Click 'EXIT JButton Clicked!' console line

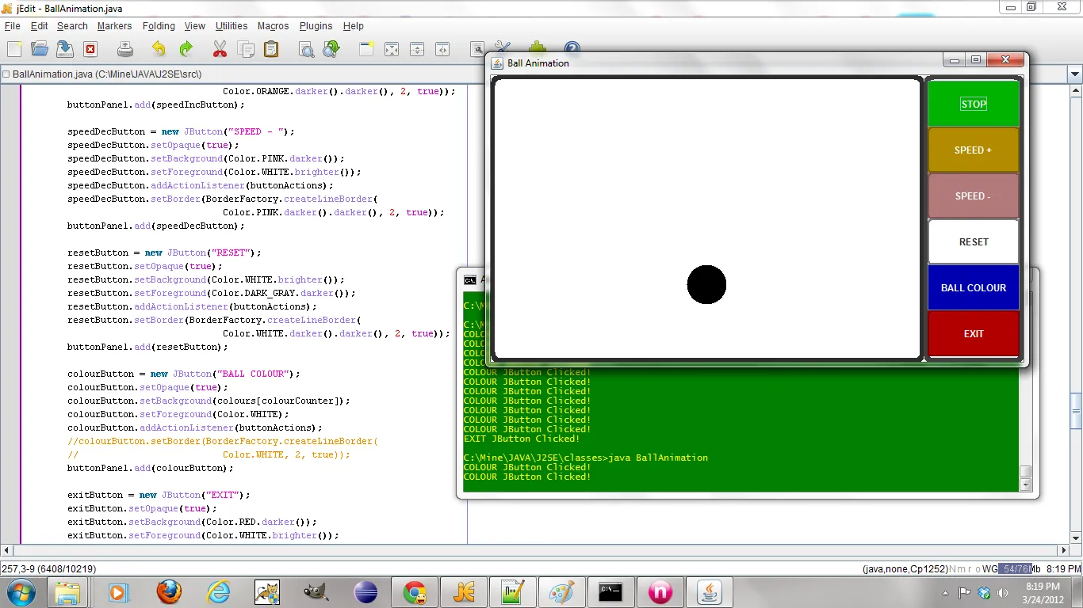click(522, 439)
